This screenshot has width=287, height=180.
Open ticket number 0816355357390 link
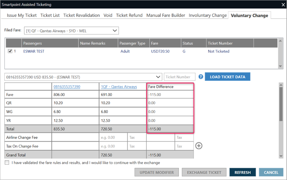67,87
